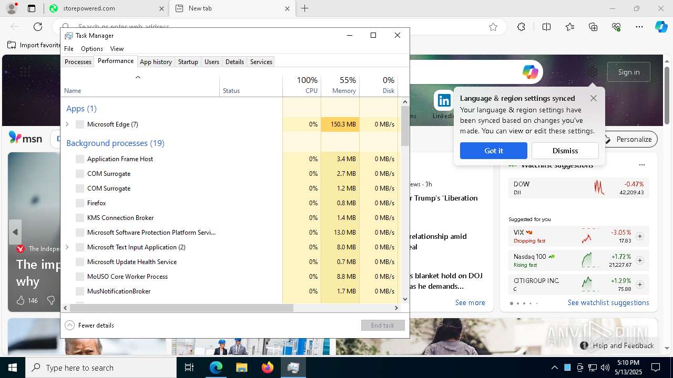Click the Copilot icon in the search box
Viewport: 673px width, 378px height.
(x=530, y=72)
